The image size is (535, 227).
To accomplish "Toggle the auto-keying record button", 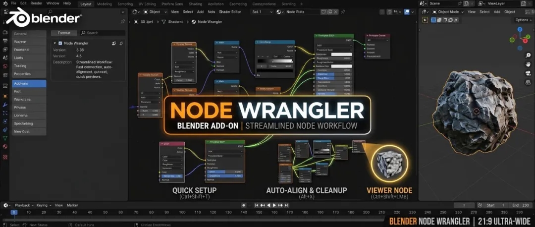I will click(x=244, y=206).
